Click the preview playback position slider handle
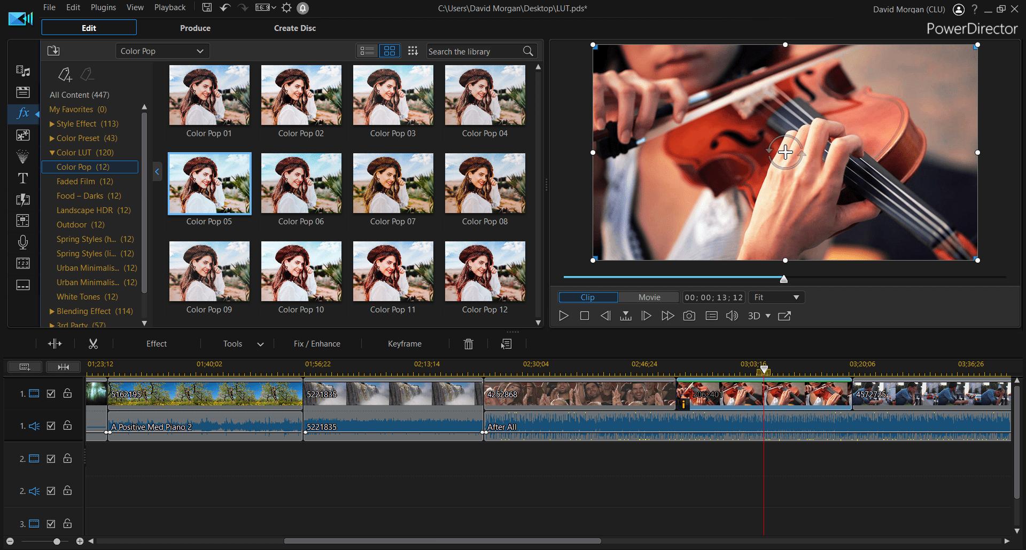This screenshot has height=550, width=1026. click(783, 279)
